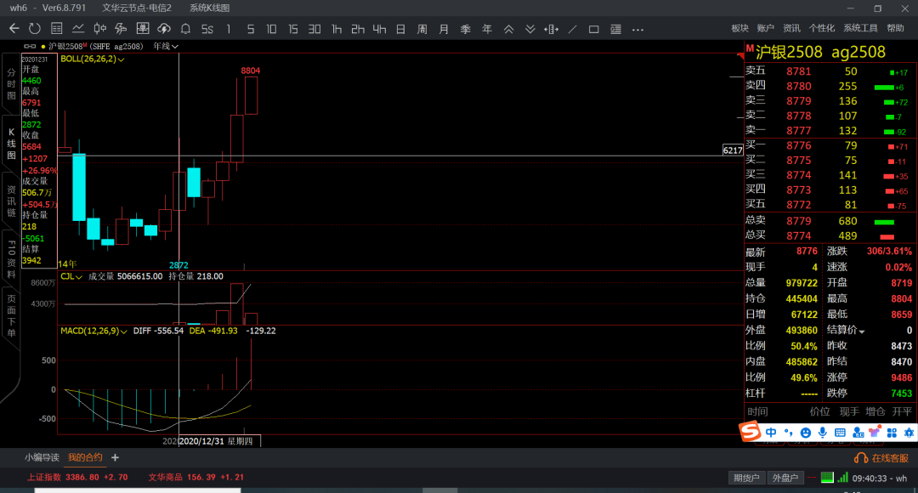Expand the BOLL(26,26,2) indicator dropdown
Image resolution: width=918 pixels, height=493 pixels.
pos(122,59)
